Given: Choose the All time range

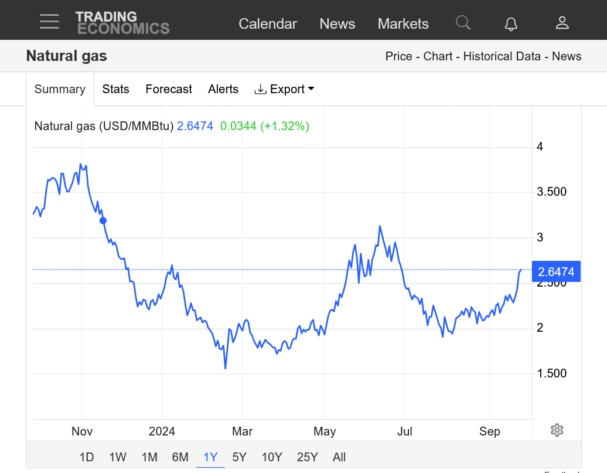Looking at the screenshot, I should pos(339,457).
